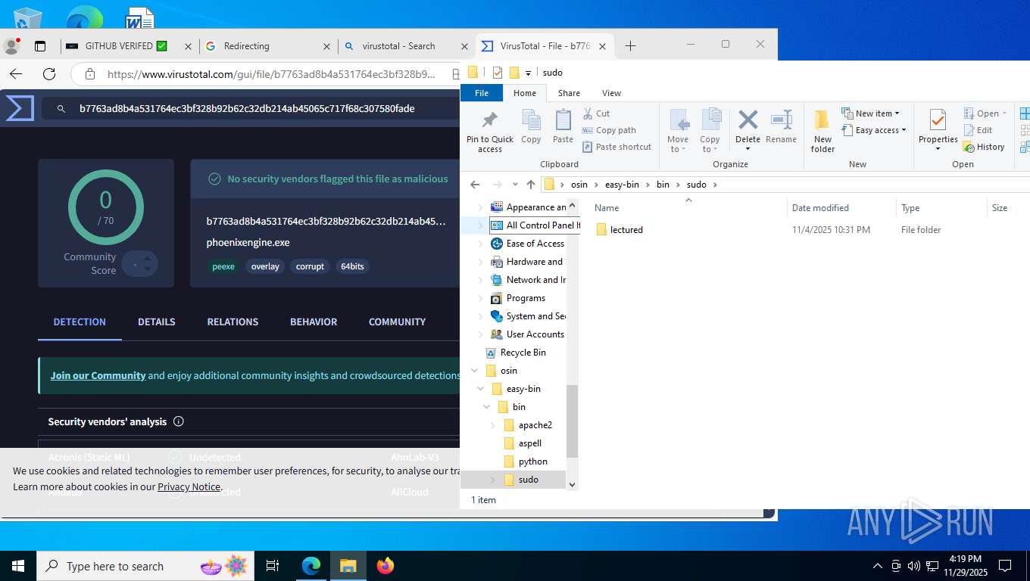
Task: Open the DETAILS tab on VirusTotal
Action: pos(157,322)
